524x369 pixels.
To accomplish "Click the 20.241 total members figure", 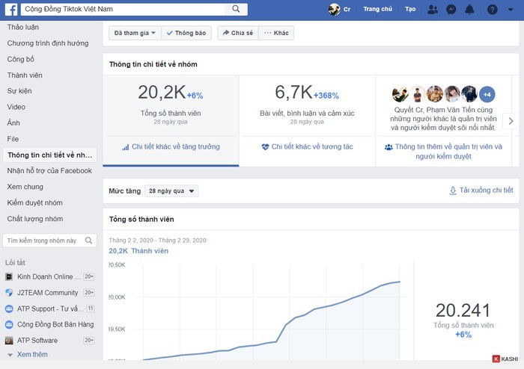I will (x=463, y=310).
